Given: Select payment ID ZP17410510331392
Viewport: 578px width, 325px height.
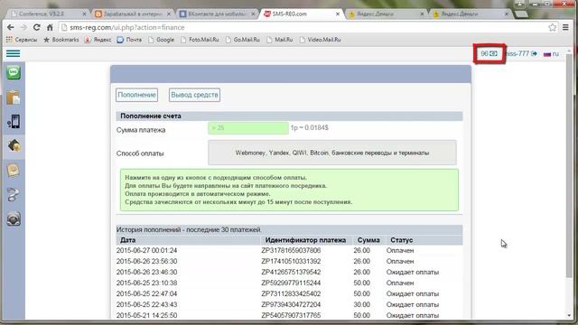Looking at the screenshot, I should tap(291, 261).
